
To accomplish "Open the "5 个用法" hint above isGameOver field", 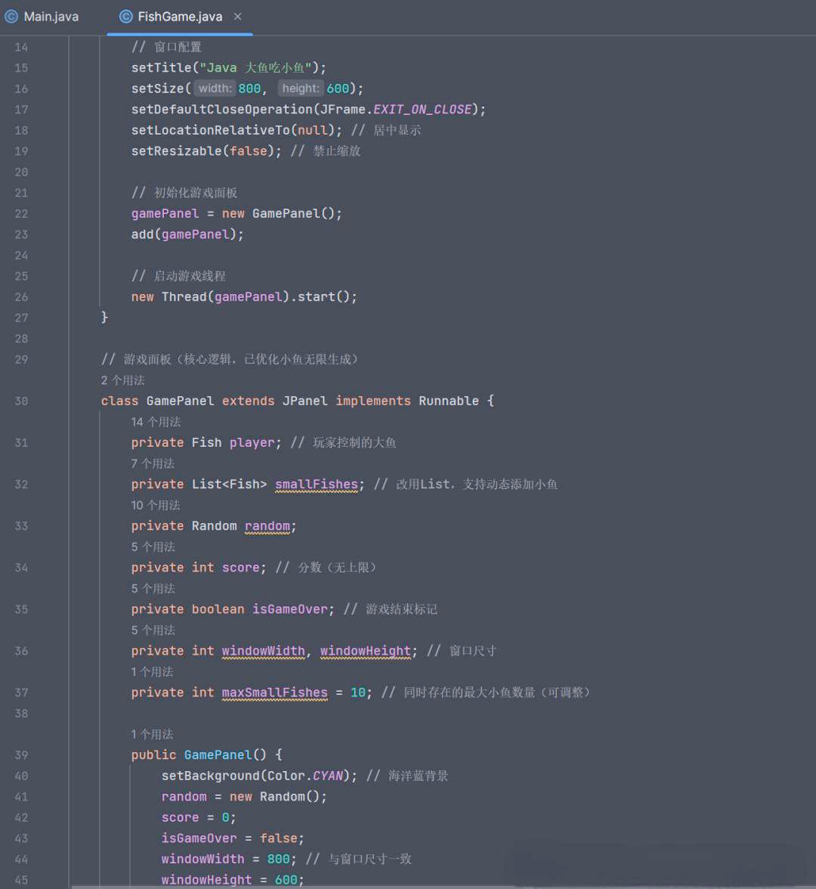I will pyautogui.click(x=153, y=588).
